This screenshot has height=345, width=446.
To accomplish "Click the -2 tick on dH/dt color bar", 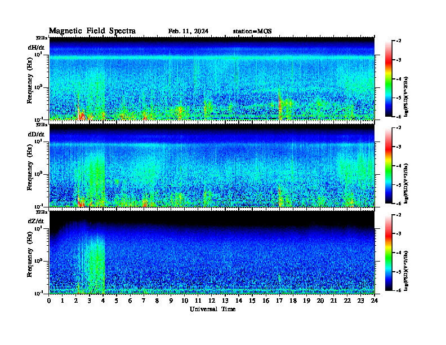I will coord(399,41).
